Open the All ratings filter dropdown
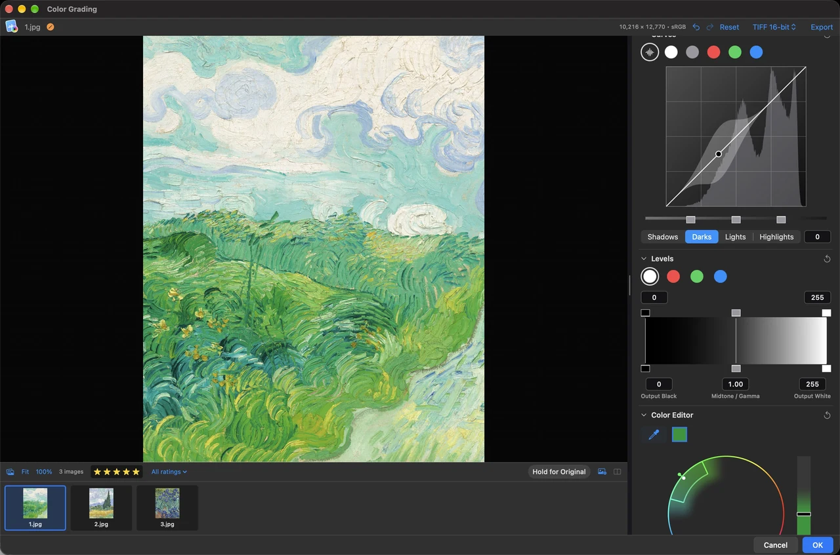The height and width of the screenshot is (555, 840). 169,472
